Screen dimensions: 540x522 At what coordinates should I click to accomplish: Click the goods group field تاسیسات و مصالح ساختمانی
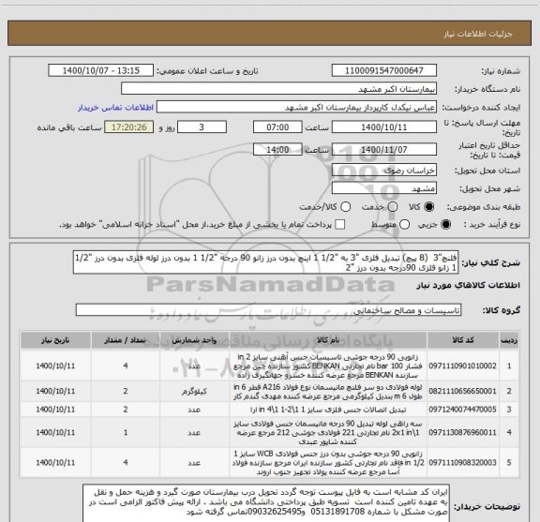click(x=268, y=310)
